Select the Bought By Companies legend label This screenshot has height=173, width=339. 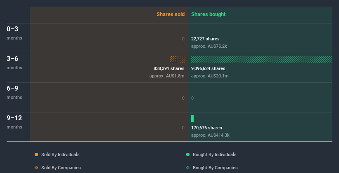click(x=215, y=168)
